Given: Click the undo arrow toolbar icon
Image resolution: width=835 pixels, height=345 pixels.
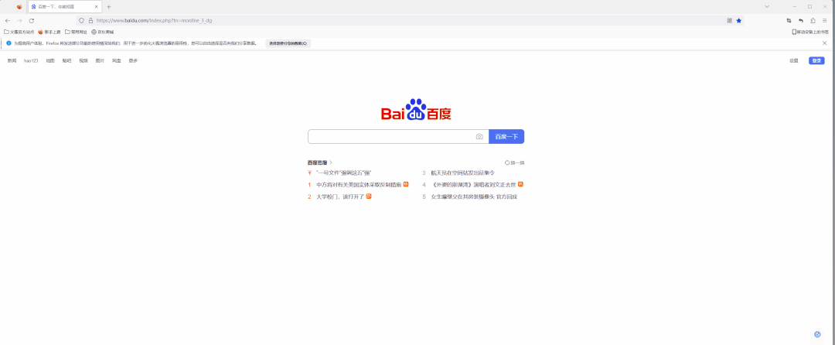Looking at the screenshot, I should point(801,21).
